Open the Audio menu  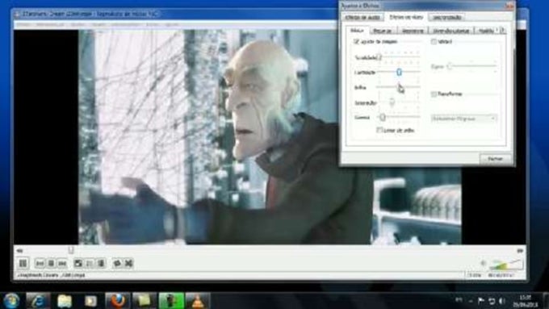[x=78, y=25]
